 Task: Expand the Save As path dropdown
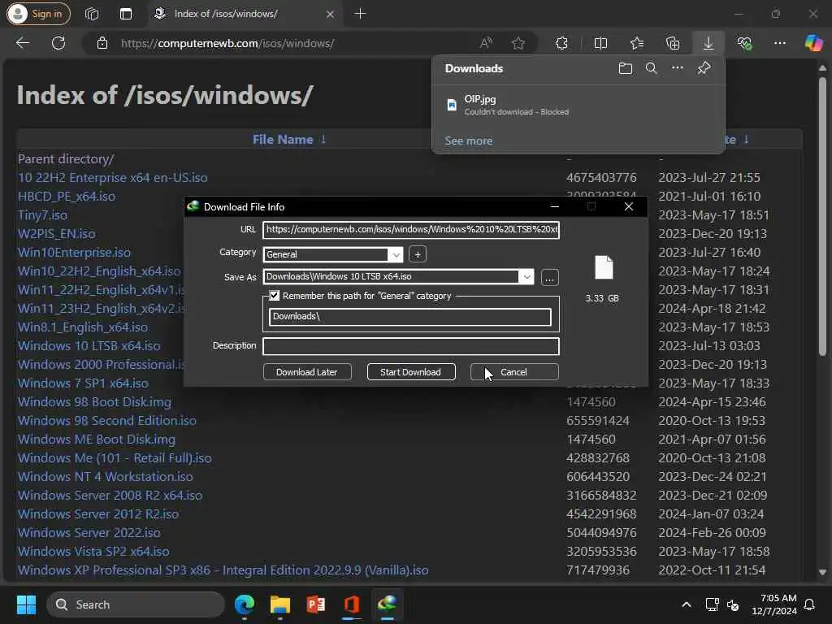526,277
